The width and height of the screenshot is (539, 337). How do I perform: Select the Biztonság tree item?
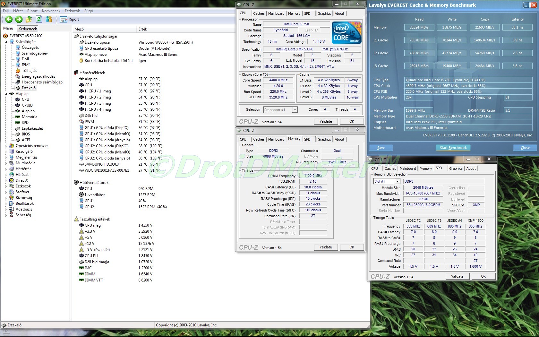pyautogui.click(x=24, y=198)
